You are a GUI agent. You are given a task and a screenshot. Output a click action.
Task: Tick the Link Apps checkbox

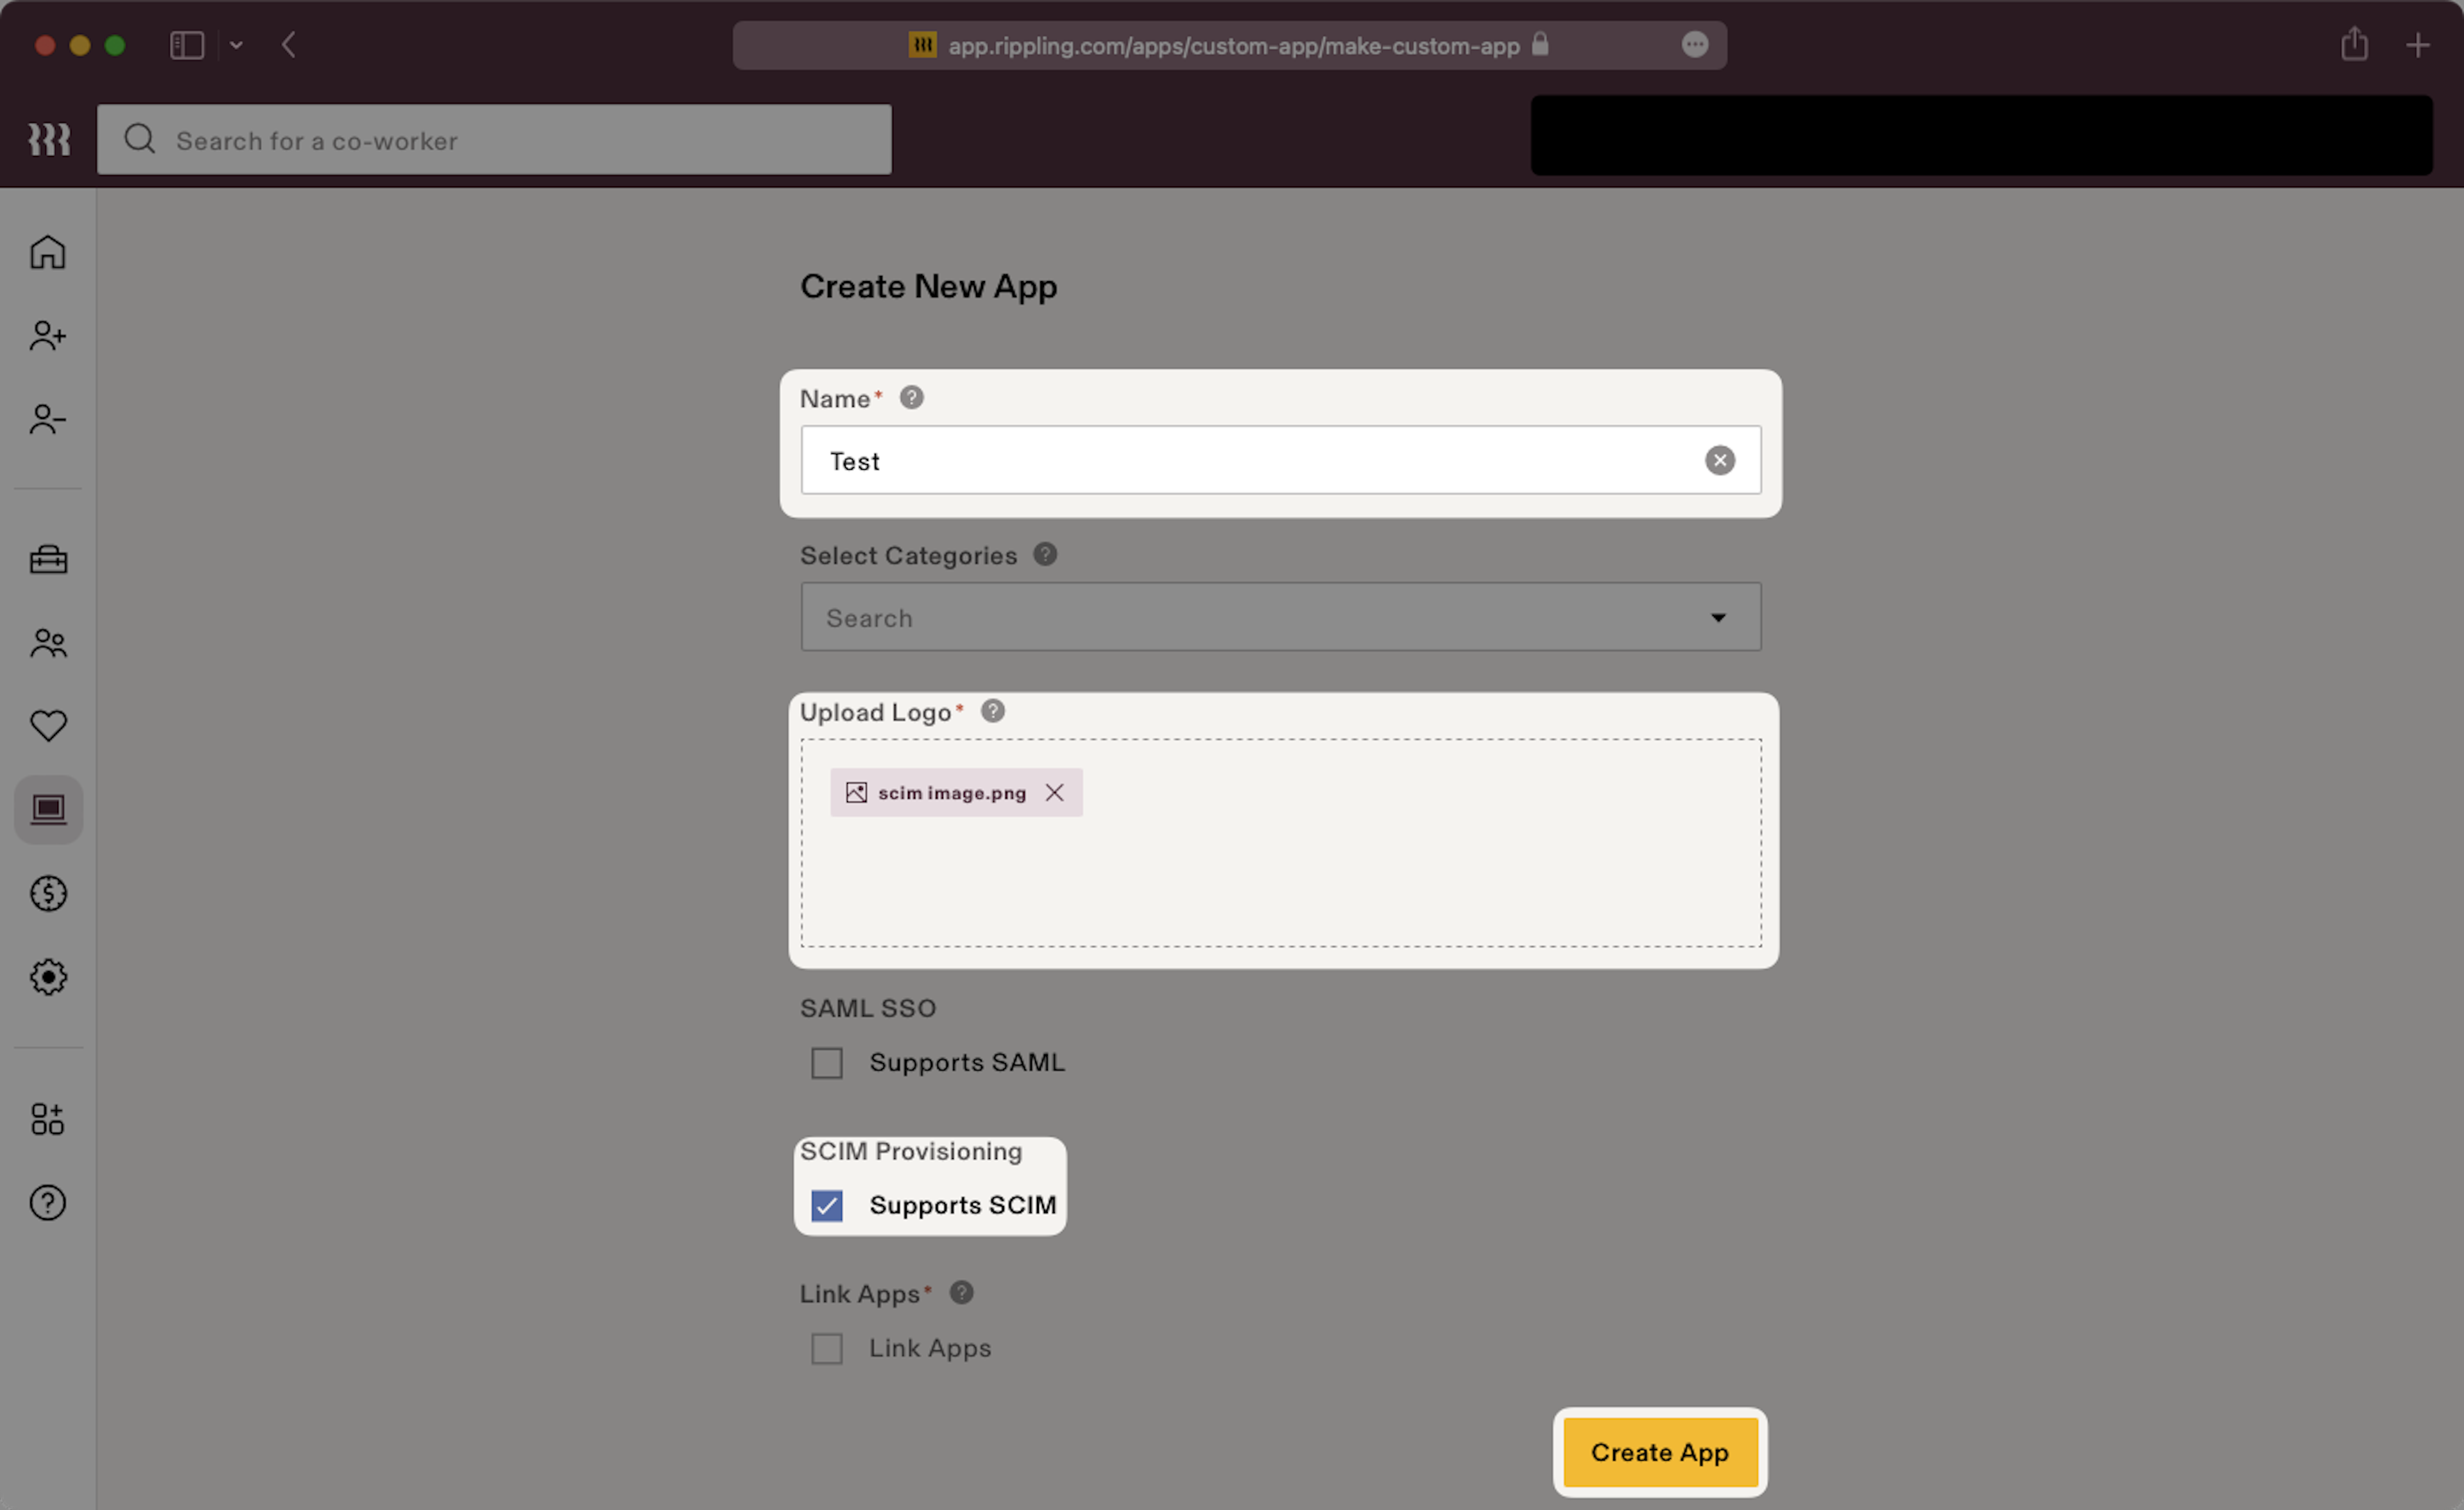point(827,1348)
